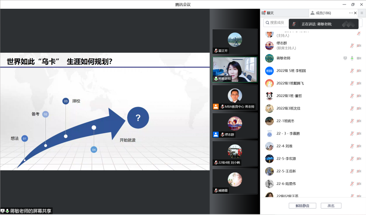This screenshot has height=215, width=366.
Task: Select member 22-1班姚冬
Action: click(313, 121)
